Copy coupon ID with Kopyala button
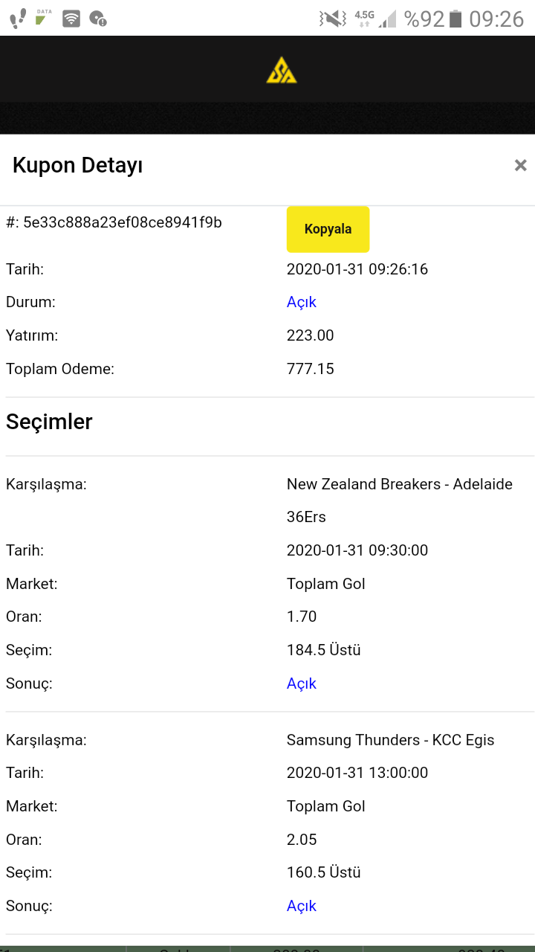 (328, 229)
